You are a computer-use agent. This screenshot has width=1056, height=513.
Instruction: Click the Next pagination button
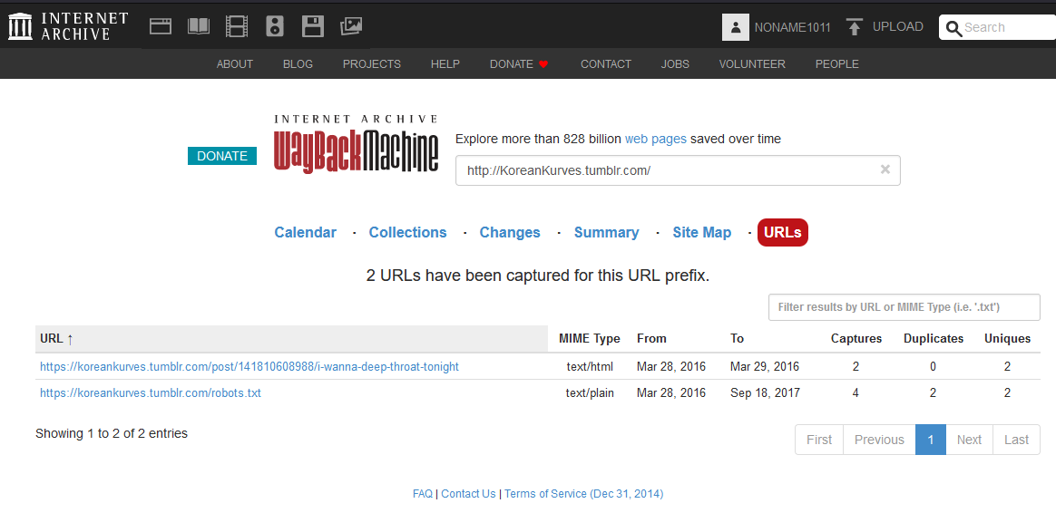tap(969, 440)
